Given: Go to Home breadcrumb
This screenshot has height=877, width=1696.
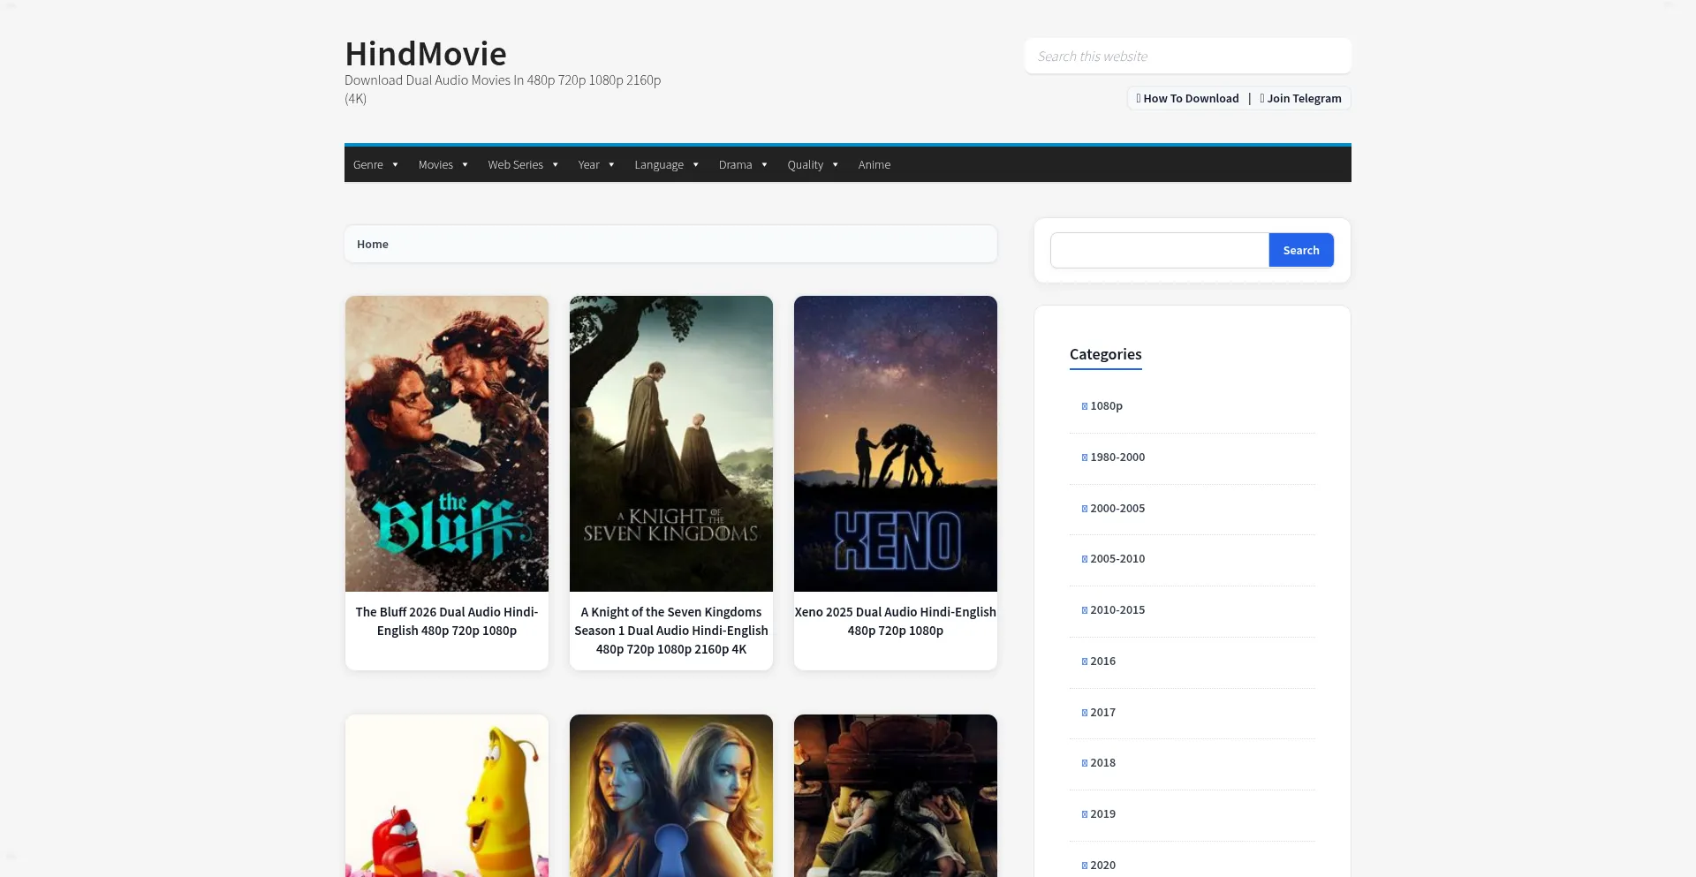Looking at the screenshot, I should pos(373,244).
